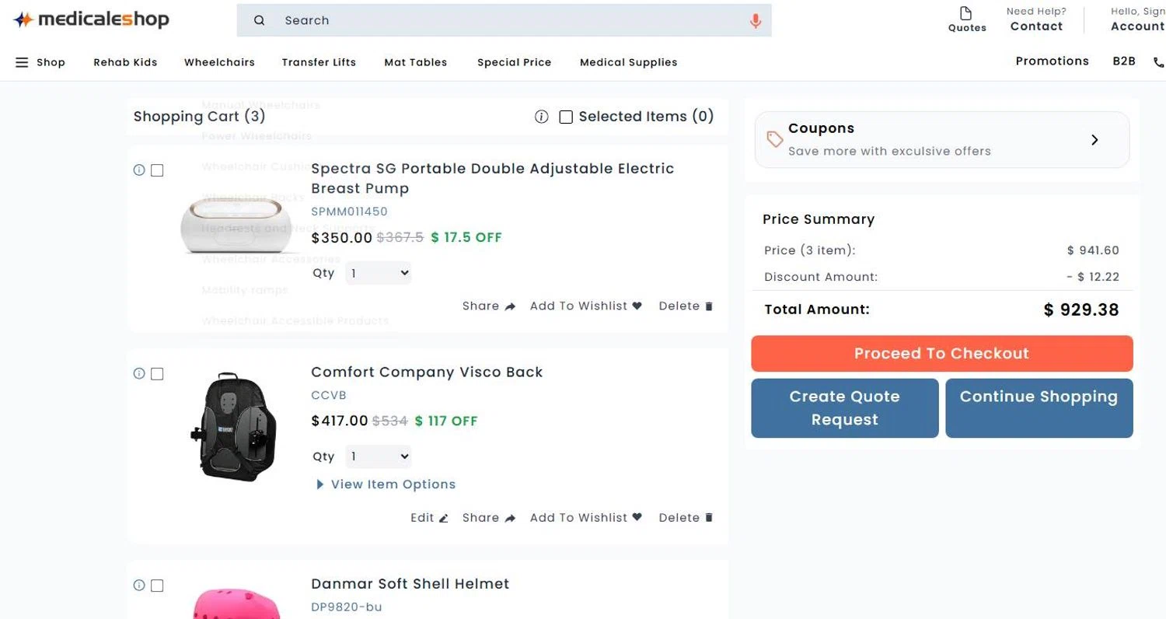Click SKU text CCVB

point(328,396)
